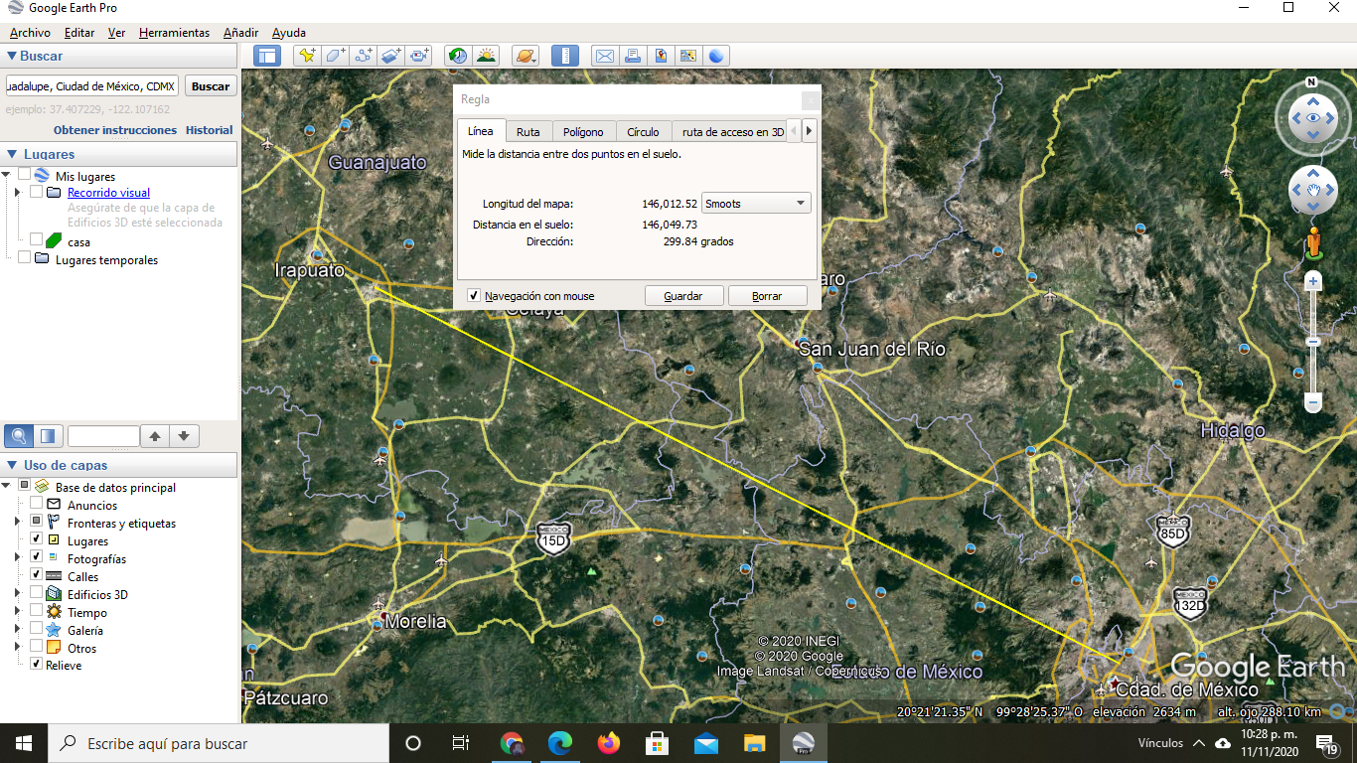Show sunlight across the landscape icon
The height and width of the screenshot is (763, 1357).
486,56
